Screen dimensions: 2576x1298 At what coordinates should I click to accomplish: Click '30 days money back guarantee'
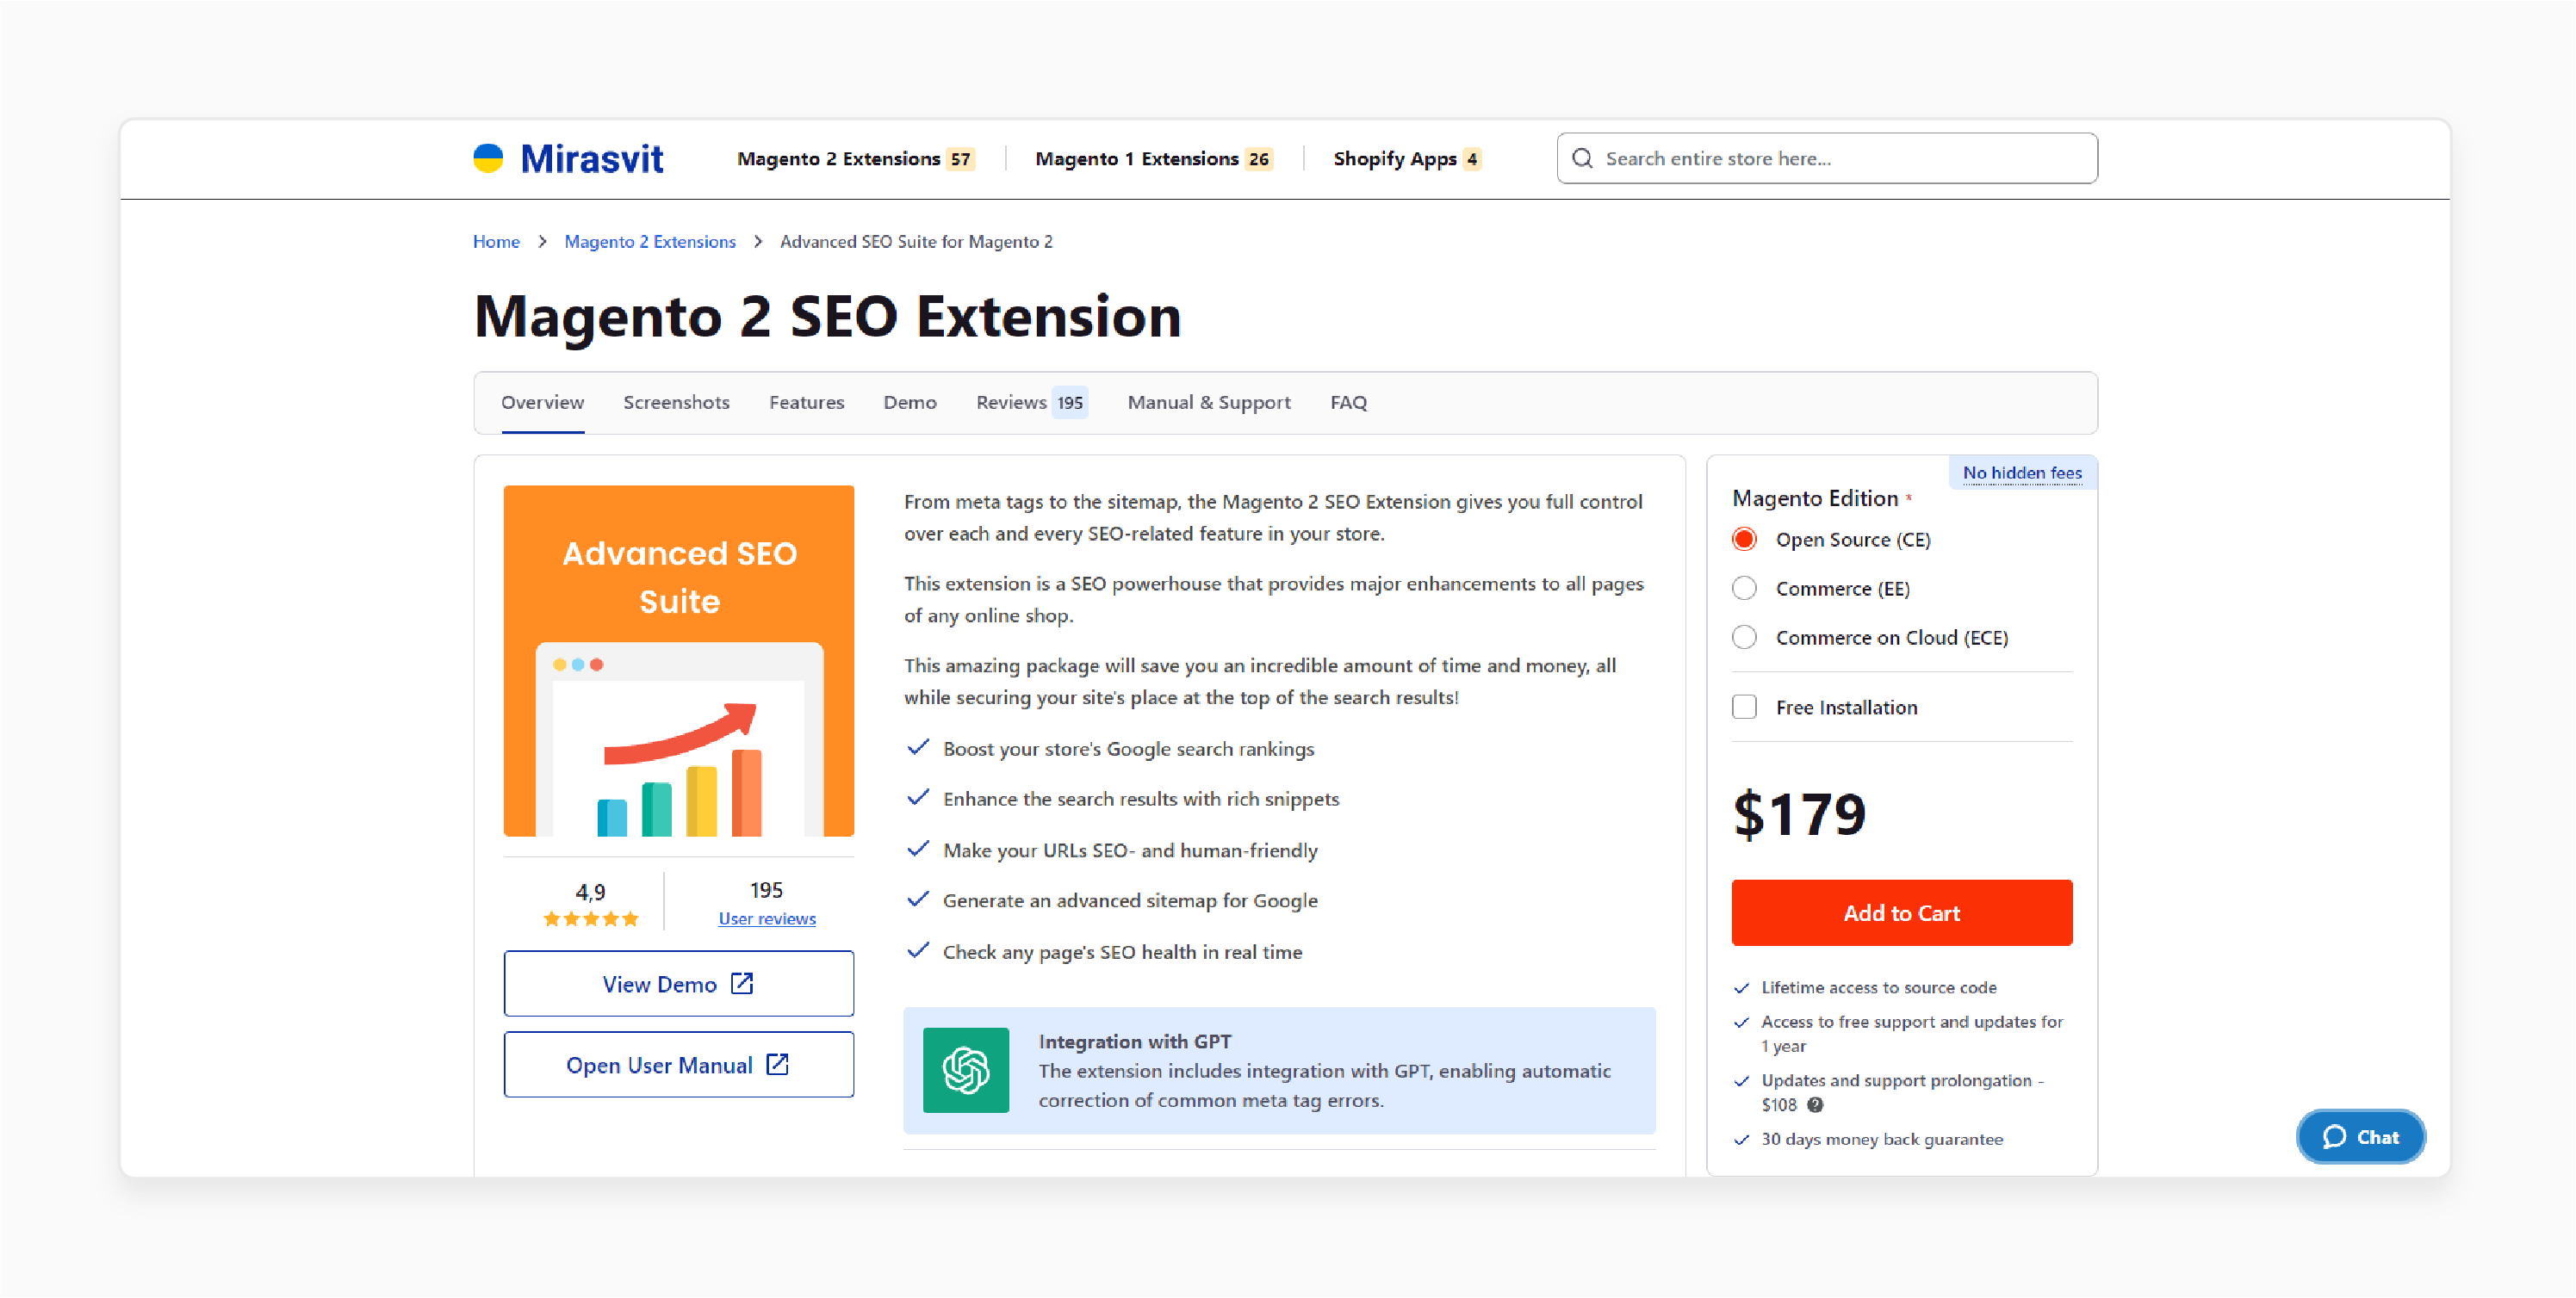click(1882, 1139)
